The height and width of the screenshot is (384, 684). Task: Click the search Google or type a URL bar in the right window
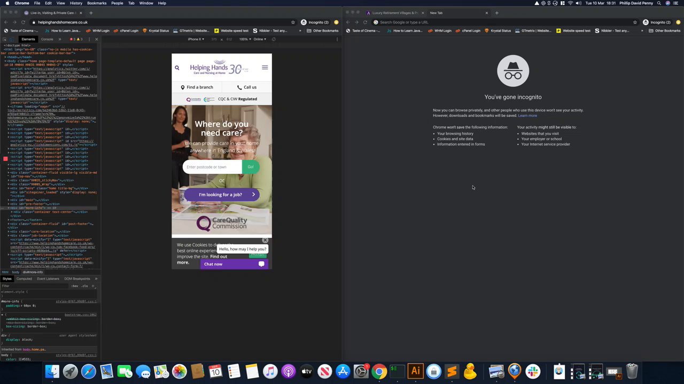coord(502,22)
